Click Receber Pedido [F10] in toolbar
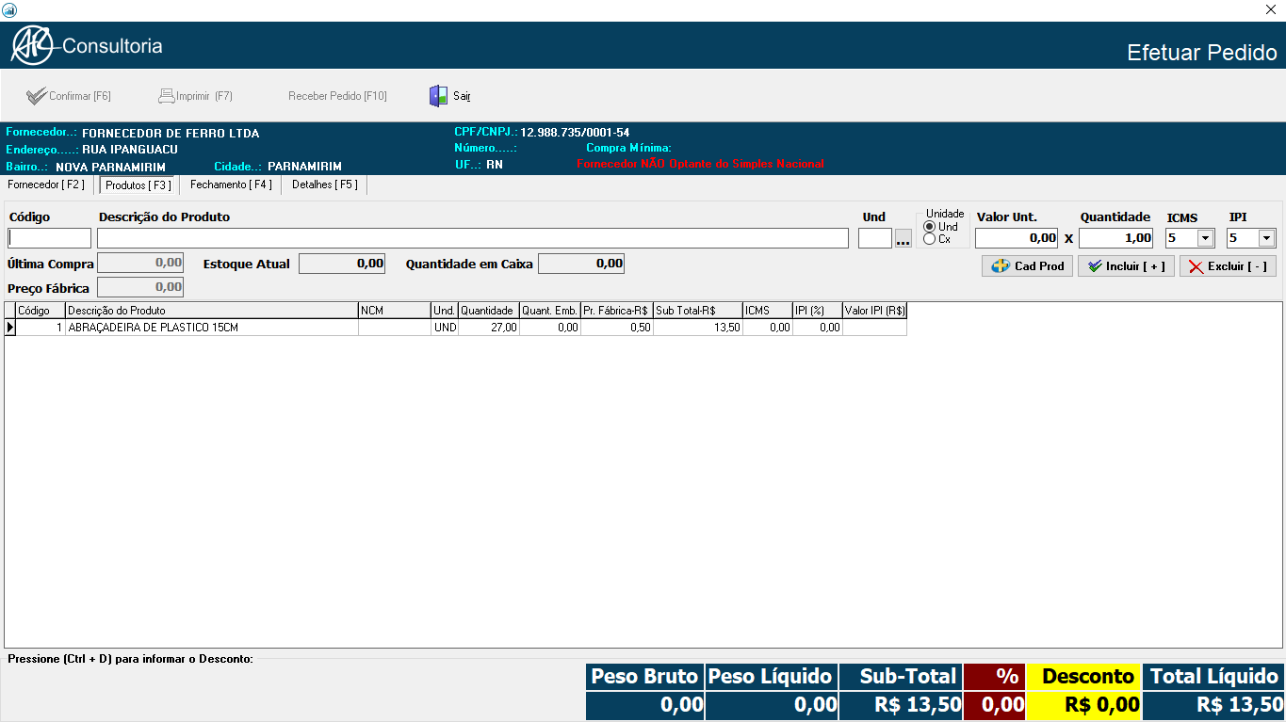Viewport: 1286px width, 722px height. click(x=337, y=96)
